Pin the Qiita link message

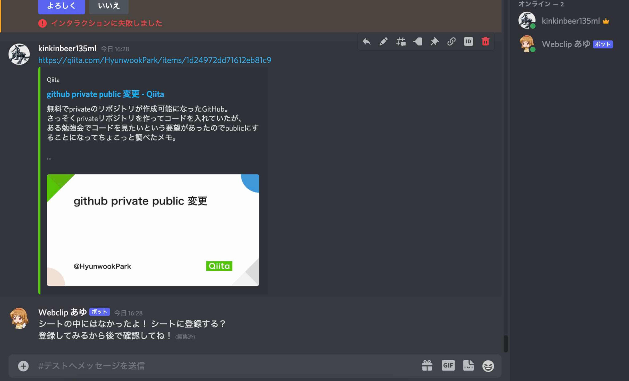[435, 41]
